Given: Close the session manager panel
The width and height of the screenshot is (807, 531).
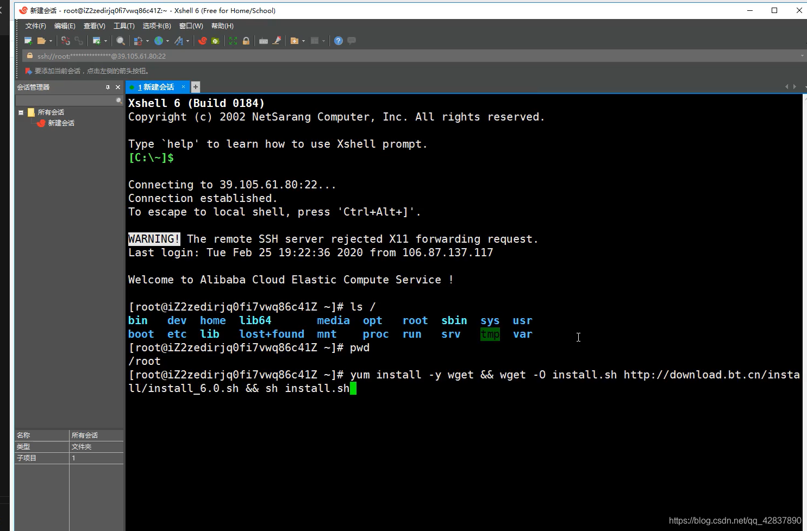Looking at the screenshot, I should (x=118, y=87).
